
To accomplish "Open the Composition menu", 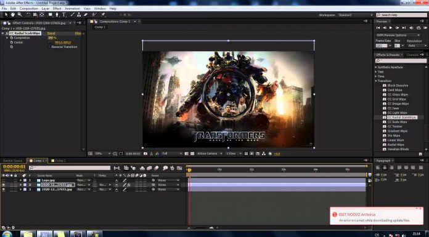I will [29, 9].
